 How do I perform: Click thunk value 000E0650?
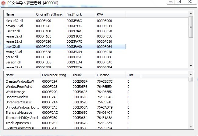80,113
